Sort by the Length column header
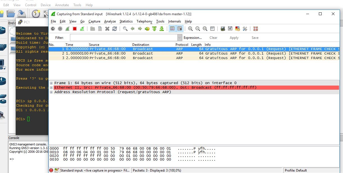343x173 pixels. (x=197, y=45)
